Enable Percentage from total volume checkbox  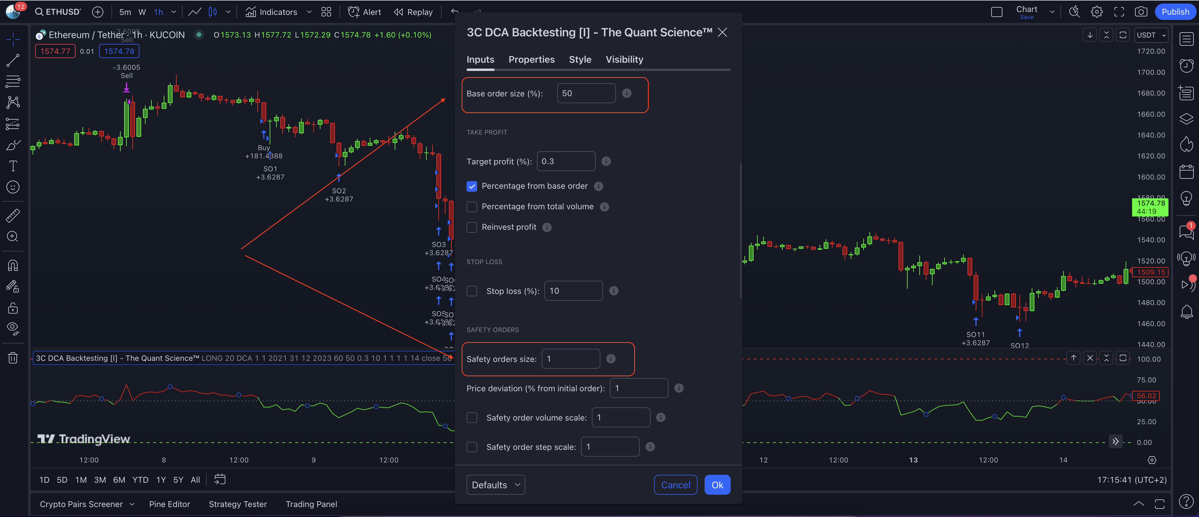click(472, 206)
